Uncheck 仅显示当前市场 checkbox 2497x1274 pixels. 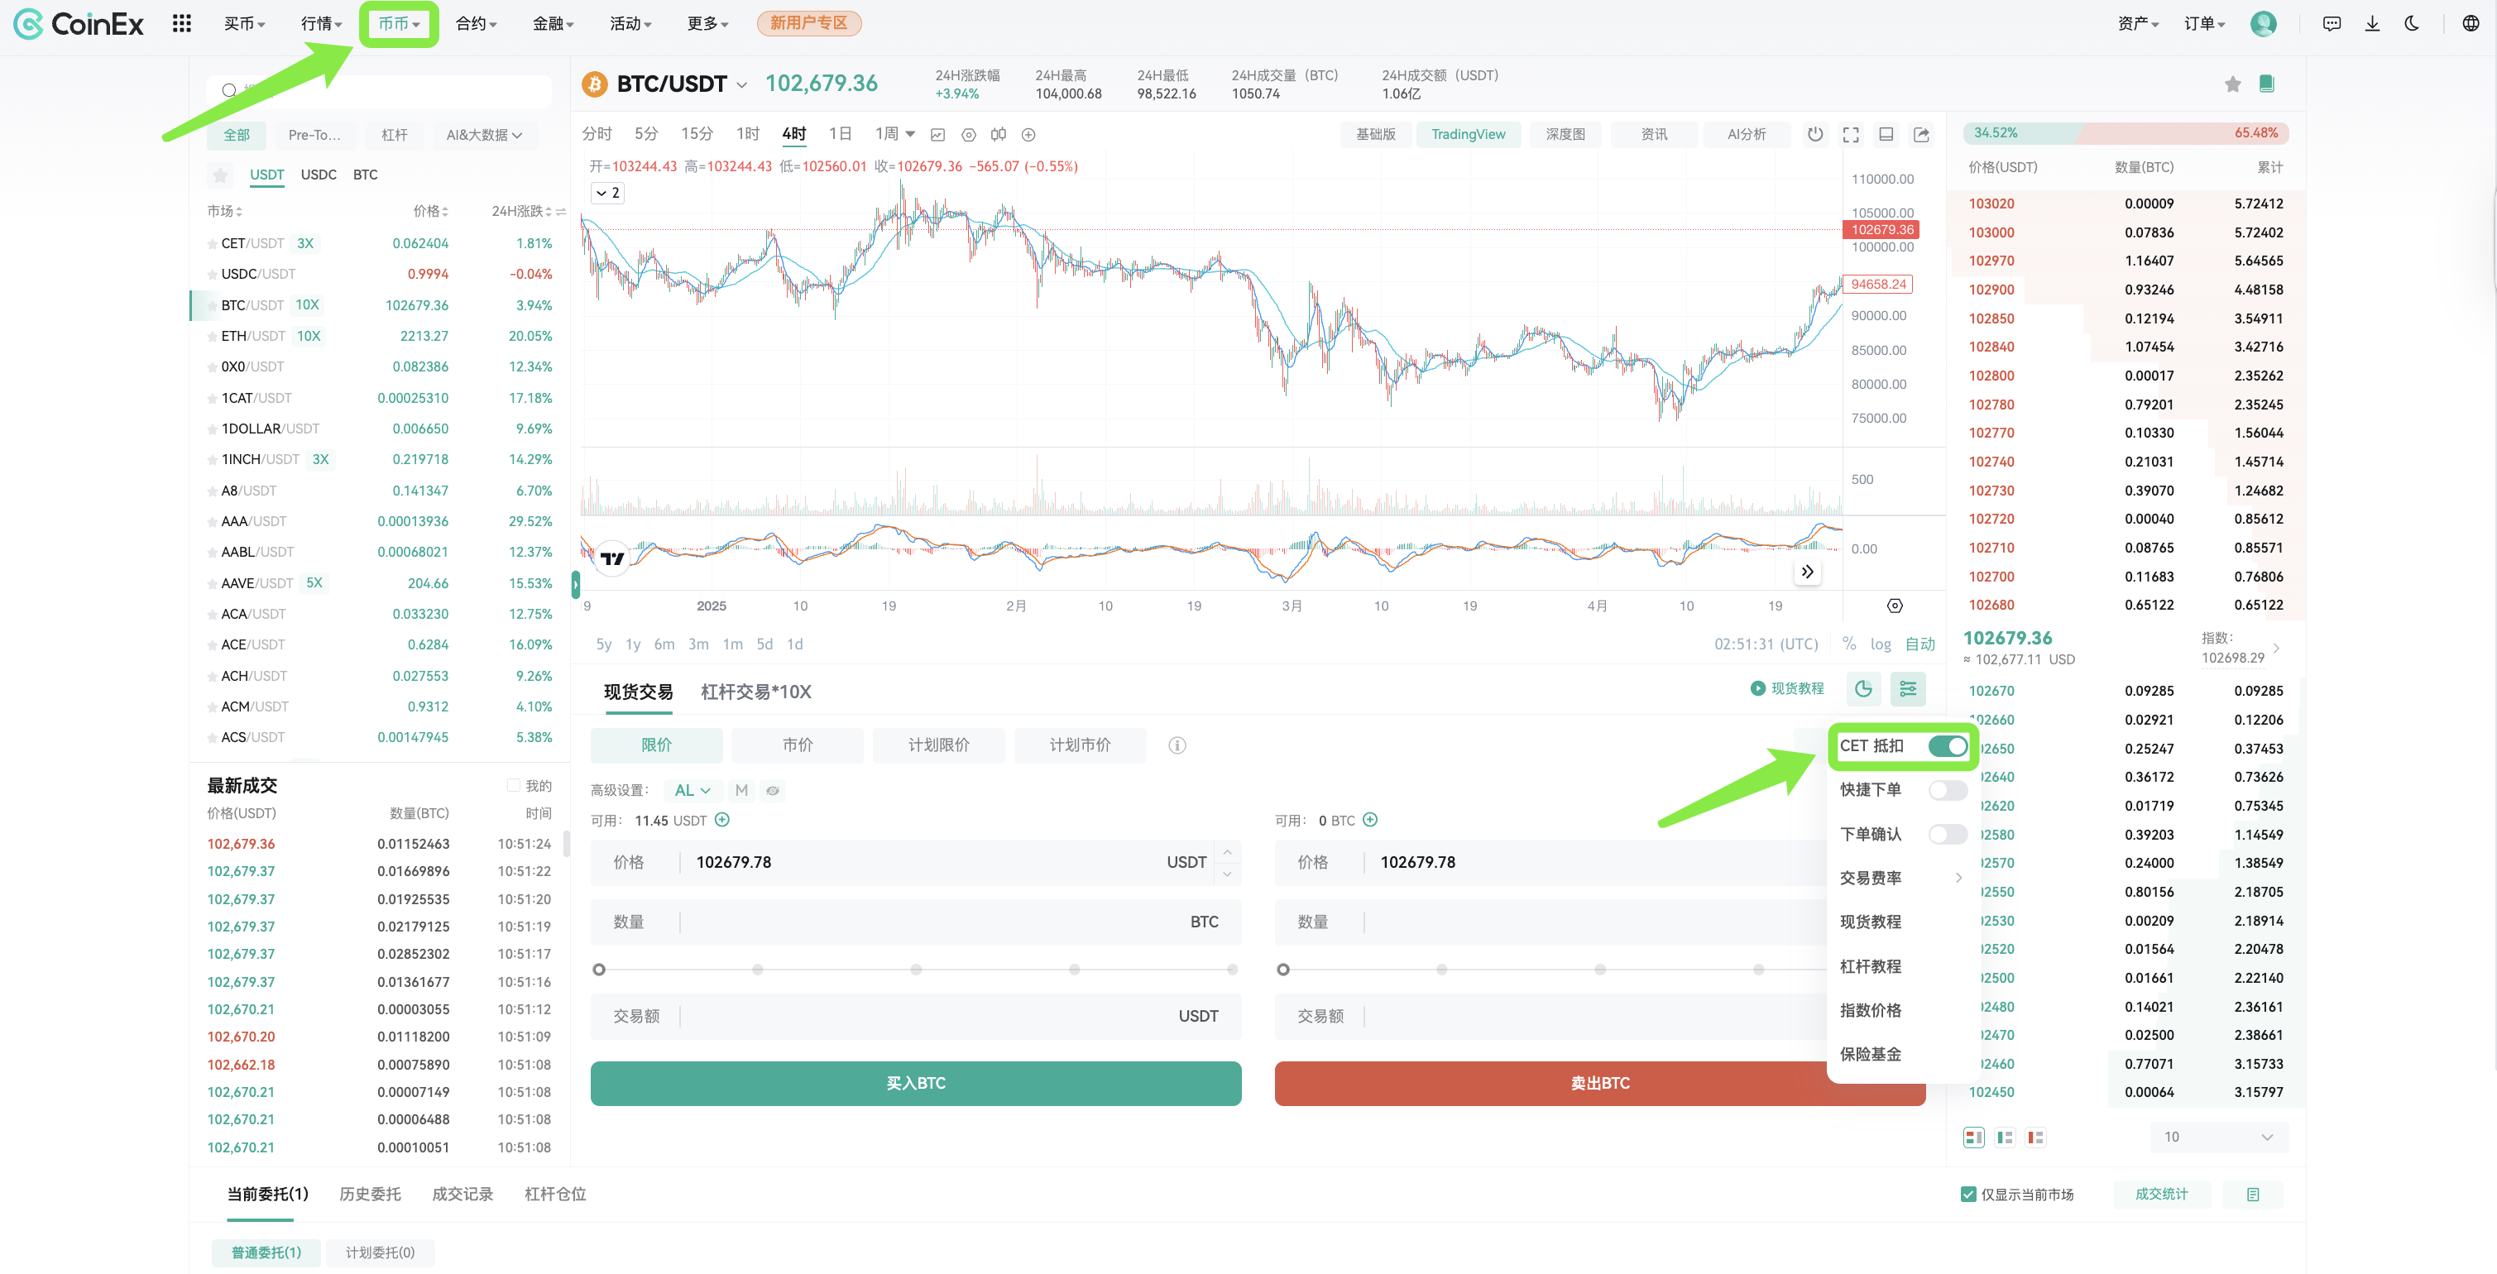[1967, 1195]
